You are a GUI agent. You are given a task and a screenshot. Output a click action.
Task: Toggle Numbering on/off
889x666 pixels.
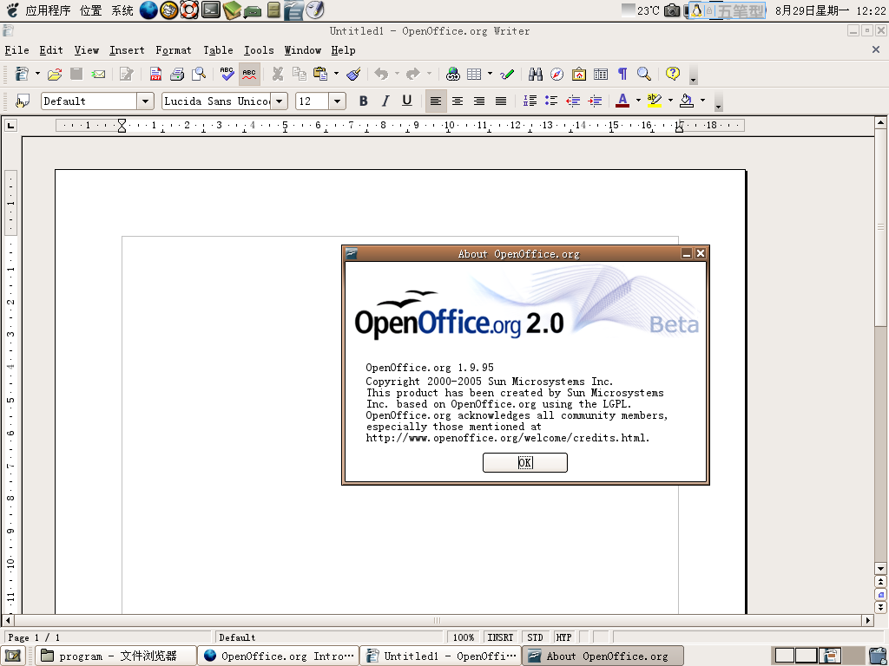530,101
